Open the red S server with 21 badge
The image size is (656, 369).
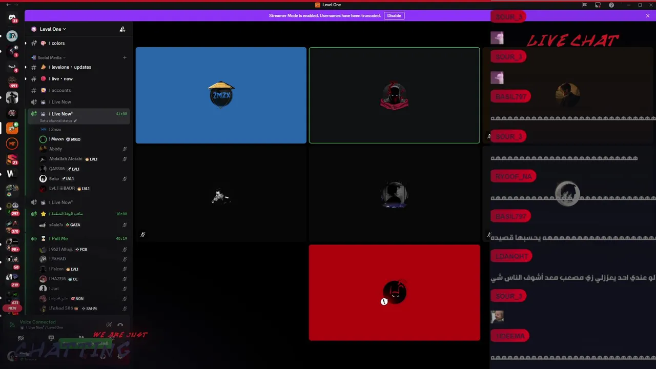pos(12,159)
